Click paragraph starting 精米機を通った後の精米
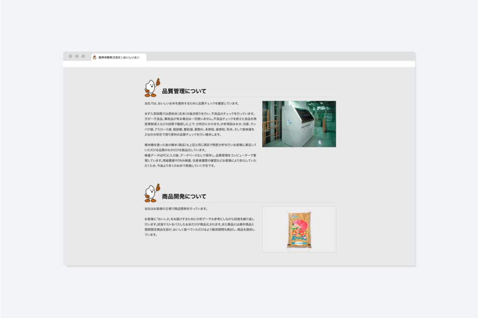The height and width of the screenshot is (318, 478). click(x=200, y=147)
